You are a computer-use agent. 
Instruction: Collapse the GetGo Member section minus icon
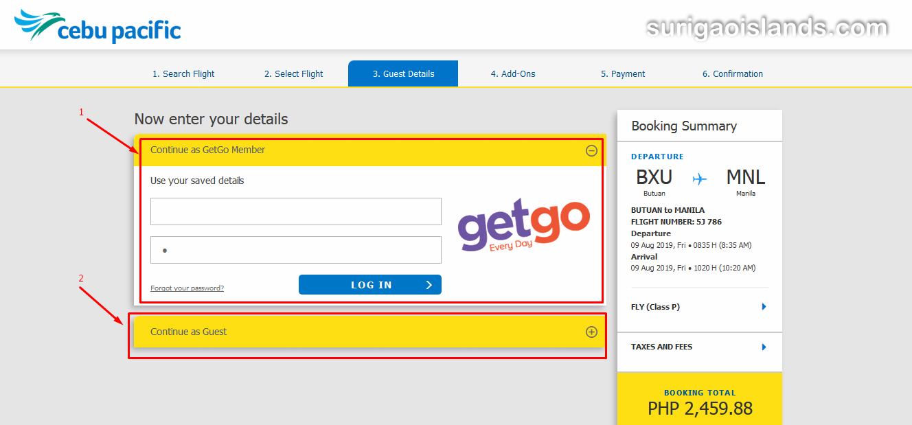591,150
